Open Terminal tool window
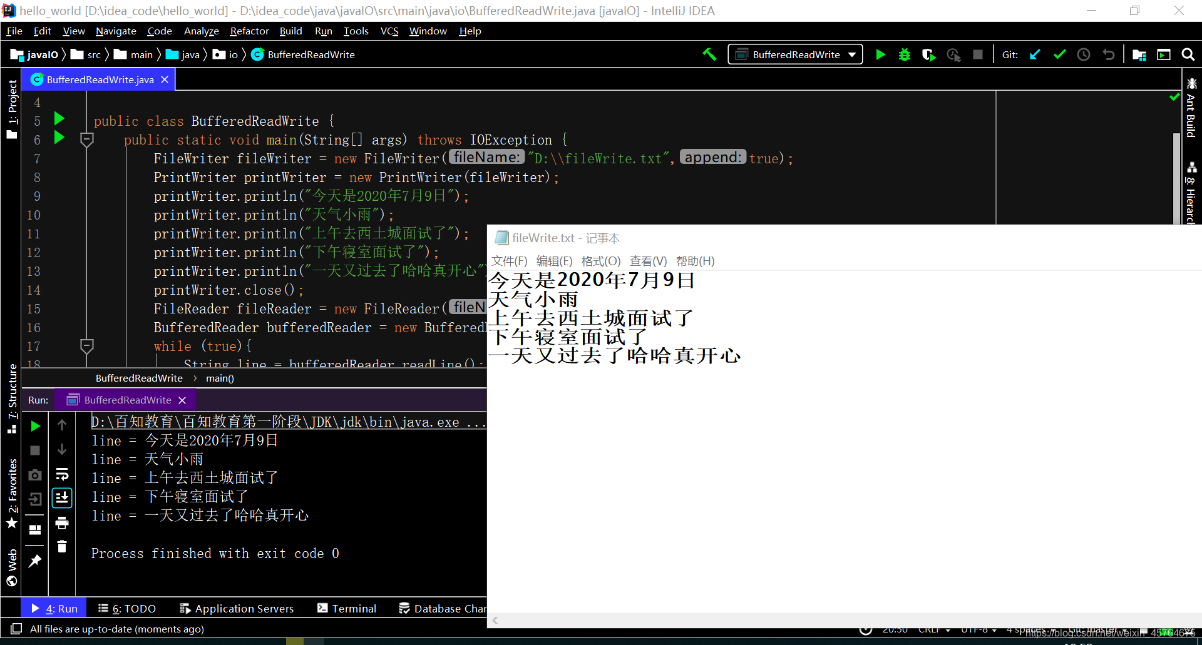This screenshot has height=645, width=1202. click(x=347, y=608)
